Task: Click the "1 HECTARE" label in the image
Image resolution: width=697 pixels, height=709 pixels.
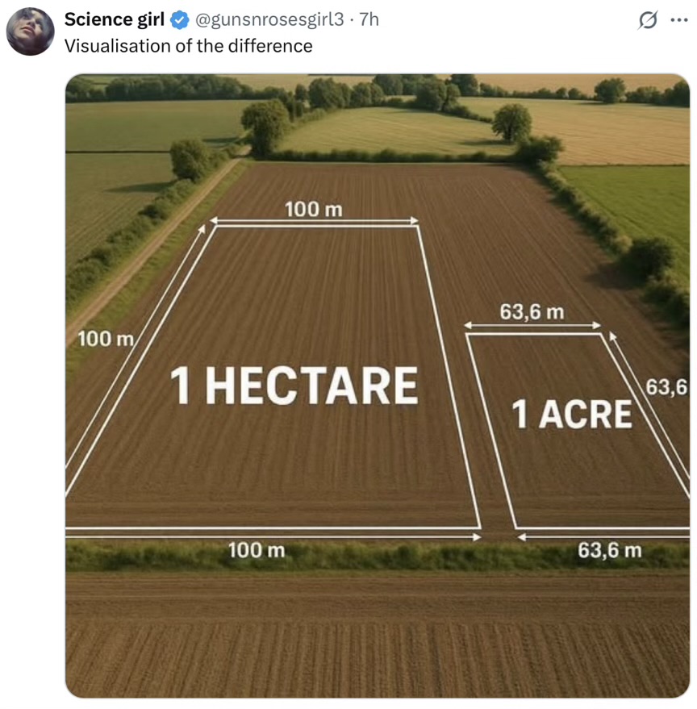Action: [x=294, y=386]
